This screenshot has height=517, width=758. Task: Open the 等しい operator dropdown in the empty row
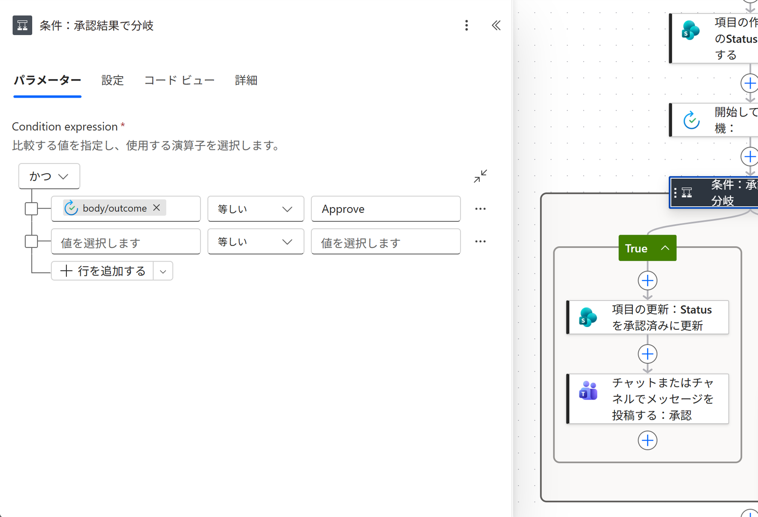coord(256,241)
